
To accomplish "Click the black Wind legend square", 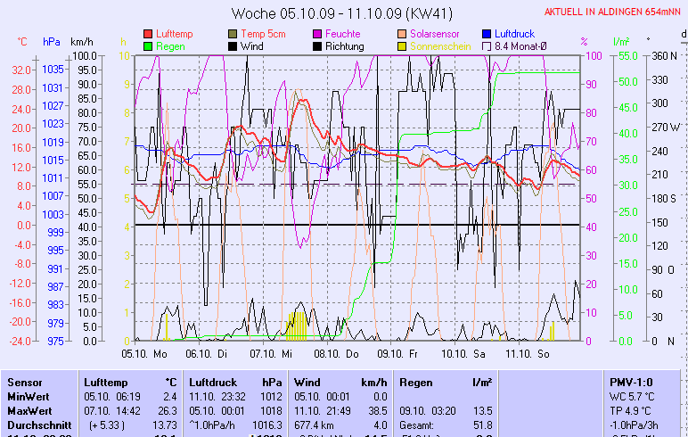I will pyautogui.click(x=233, y=45).
